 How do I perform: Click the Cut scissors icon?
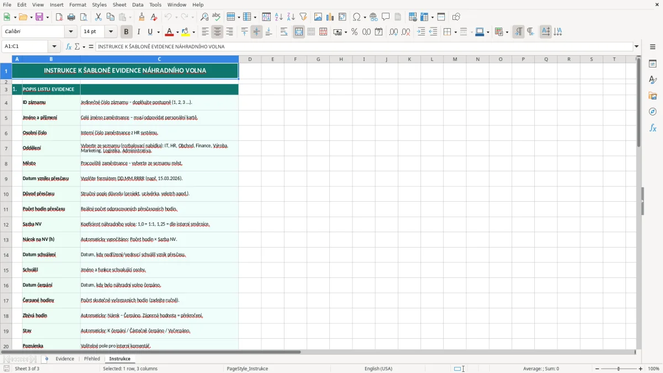click(x=98, y=17)
